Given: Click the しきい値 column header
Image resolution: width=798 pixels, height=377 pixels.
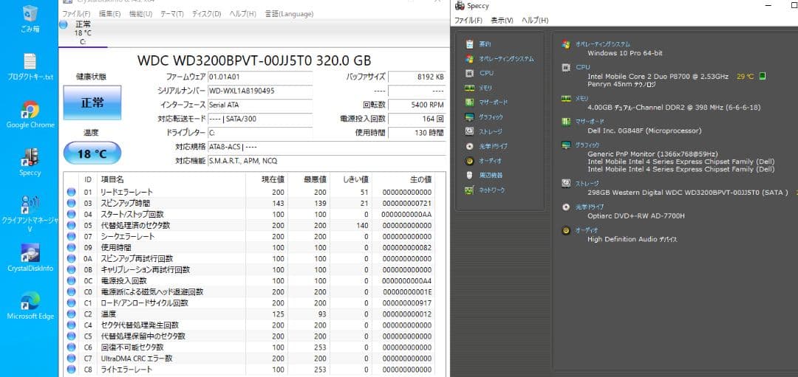Looking at the screenshot, I should [x=351, y=179].
